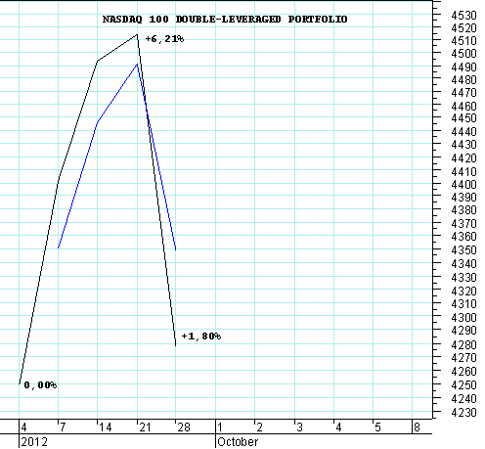Viewport: 485px width, 449px height.
Task: Click the 4500 y-axis value
Action: click(x=463, y=53)
